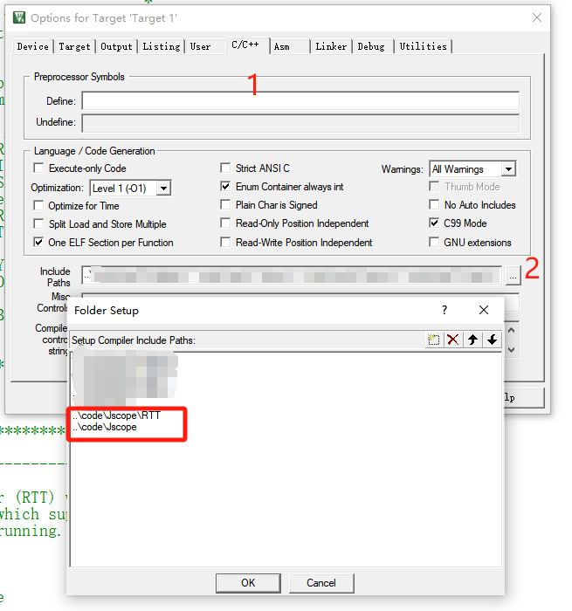Switch to the Linker tab
The height and width of the screenshot is (611, 572).
point(331,46)
